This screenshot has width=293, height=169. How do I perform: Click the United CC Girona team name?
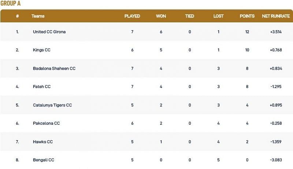click(49, 32)
